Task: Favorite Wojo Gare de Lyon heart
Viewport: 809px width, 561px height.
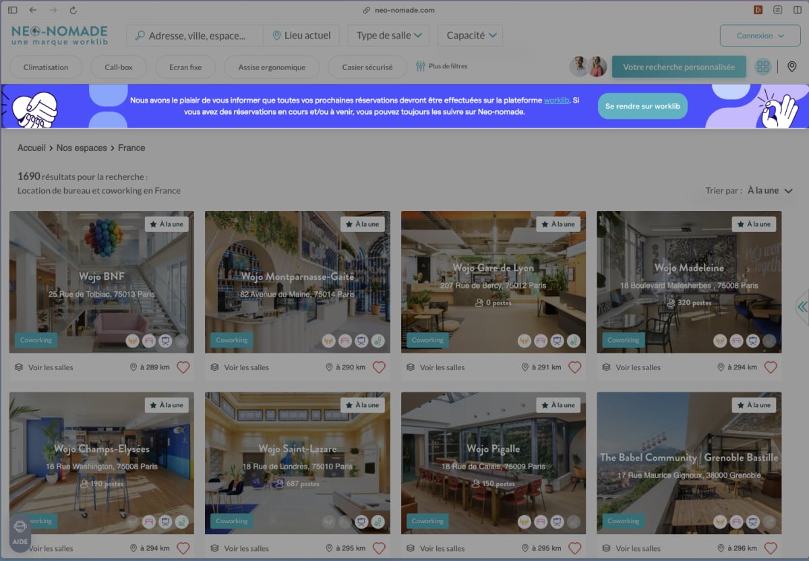Action: [574, 367]
